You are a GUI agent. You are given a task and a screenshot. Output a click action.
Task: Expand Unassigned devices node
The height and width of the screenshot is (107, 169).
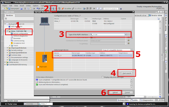(x=7, y=53)
